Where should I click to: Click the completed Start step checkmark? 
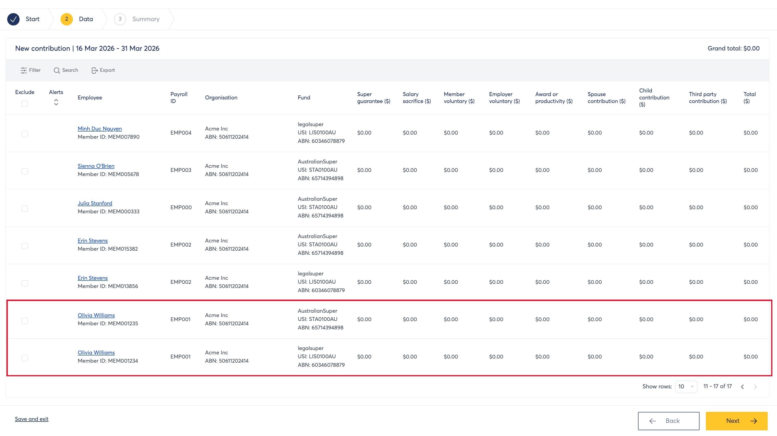(x=13, y=19)
